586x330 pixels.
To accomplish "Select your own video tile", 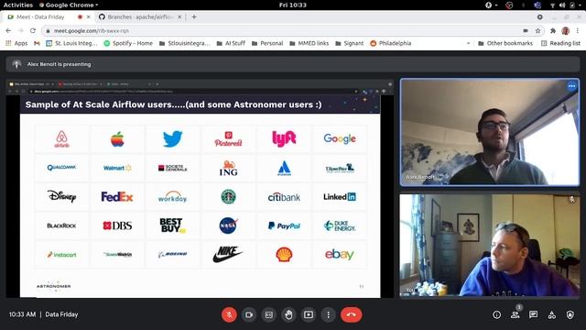I will click(x=490, y=245).
